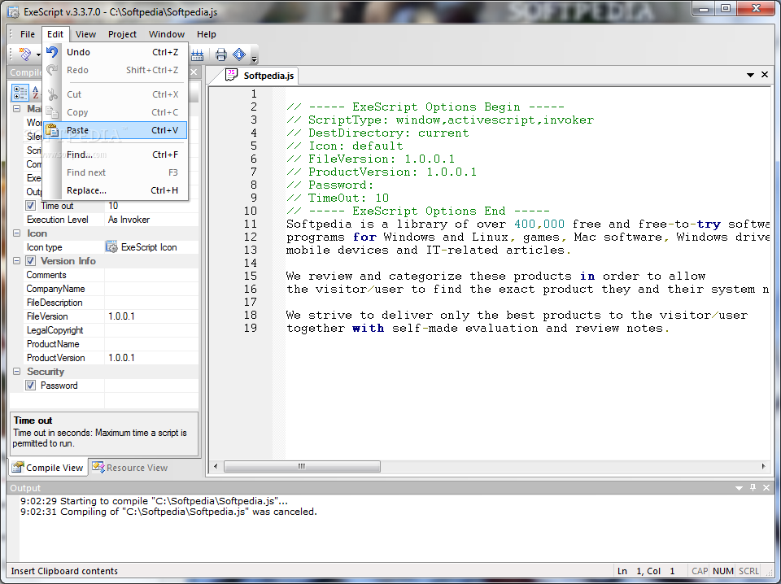Image resolution: width=781 pixels, height=584 pixels.
Task: Click the output line 'Starting to compile'
Action: (154, 501)
